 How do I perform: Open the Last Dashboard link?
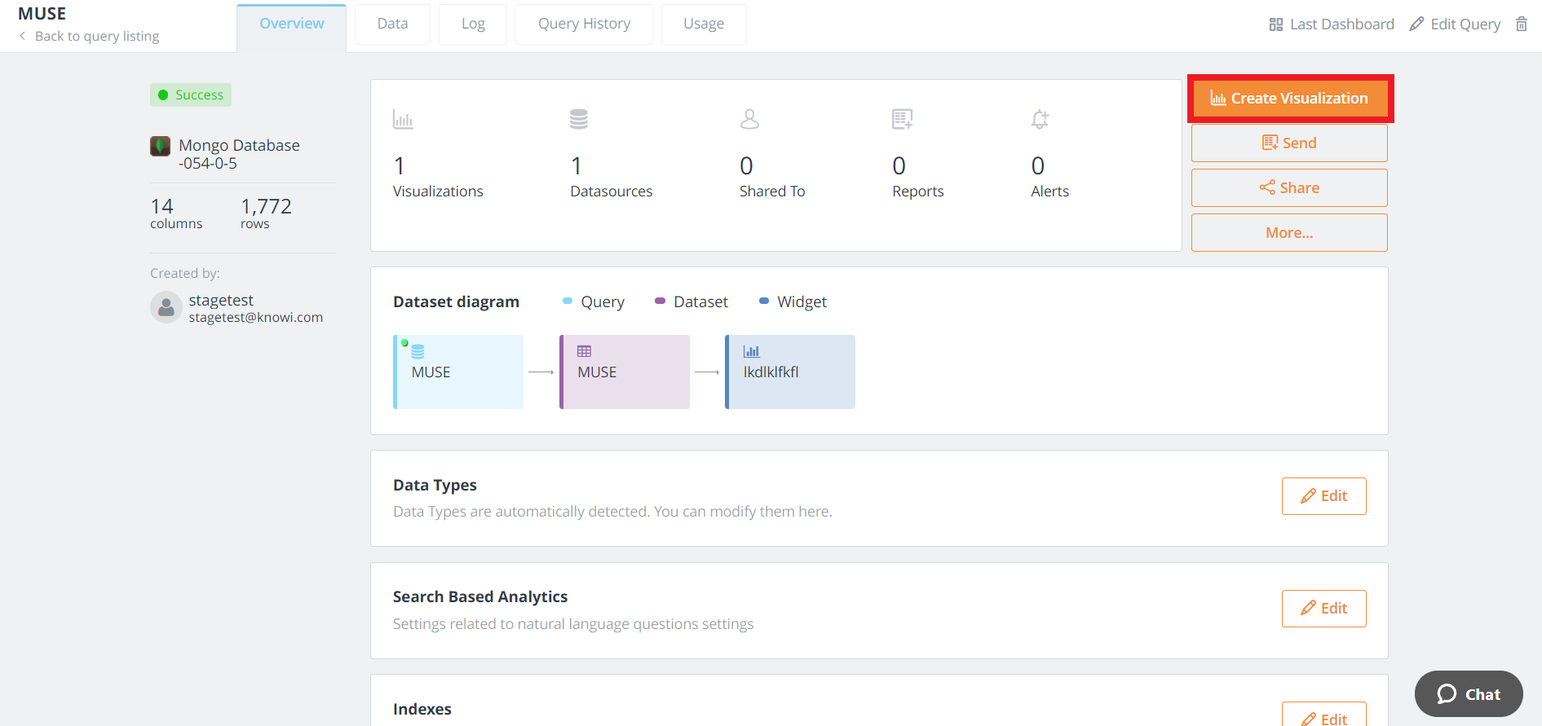tap(1332, 24)
